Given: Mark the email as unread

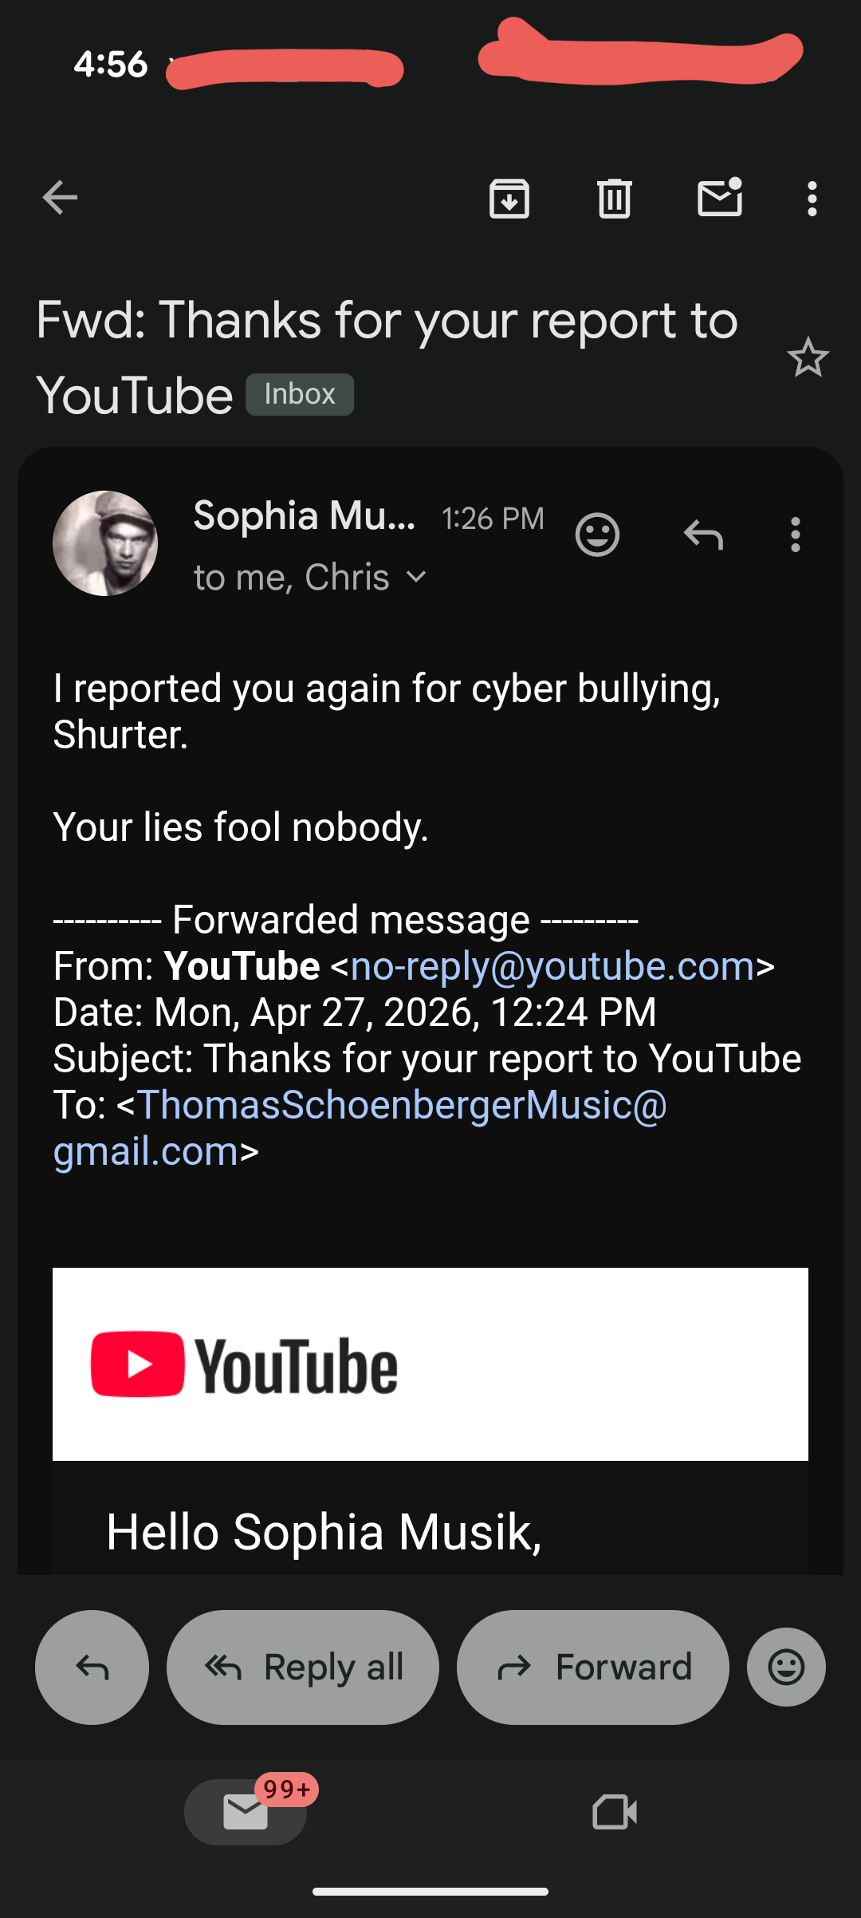Looking at the screenshot, I should [x=720, y=198].
